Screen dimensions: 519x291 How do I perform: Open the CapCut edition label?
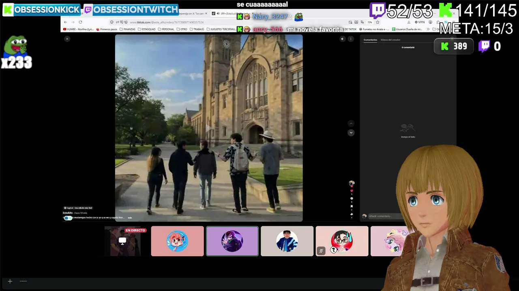[x=78, y=208]
